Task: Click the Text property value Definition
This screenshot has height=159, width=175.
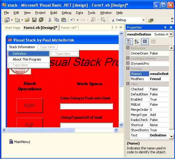Action: 159,135
